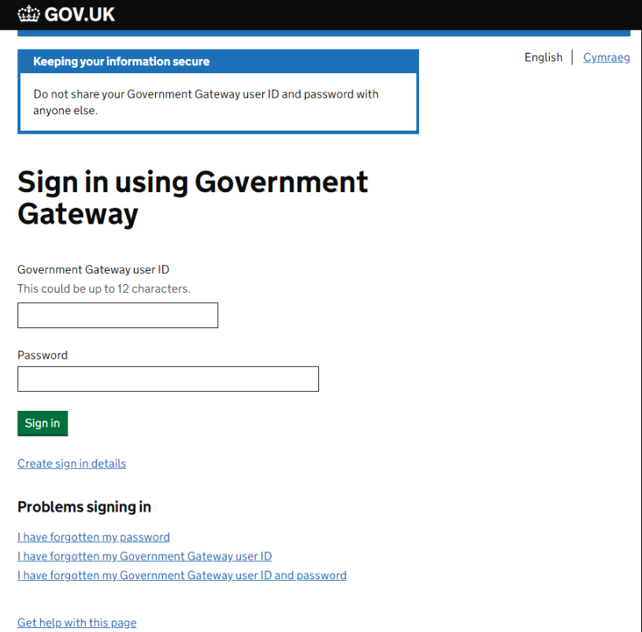
Task: Click 'I have forgotten my password'
Action: tap(94, 538)
